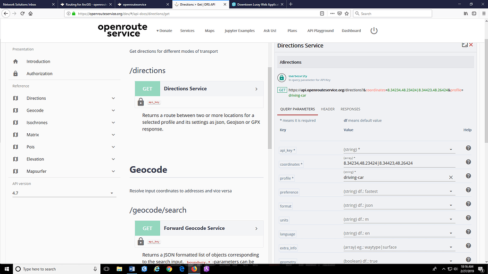Launch Word from the taskbar
The width and height of the screenshot is (488, 274).
click(132, 269)
